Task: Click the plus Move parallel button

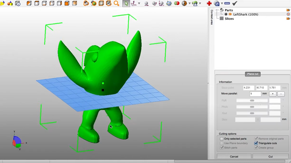Action: [272, 94]
